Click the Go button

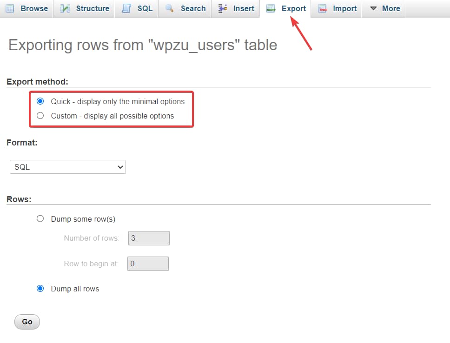(x=27, y=322)
